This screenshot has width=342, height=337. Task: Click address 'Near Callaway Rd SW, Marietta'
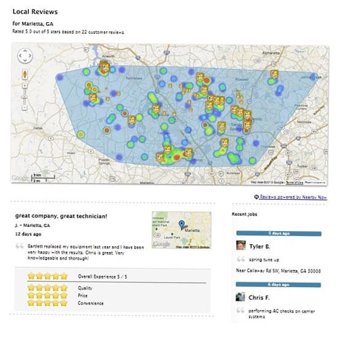[278, 271]
